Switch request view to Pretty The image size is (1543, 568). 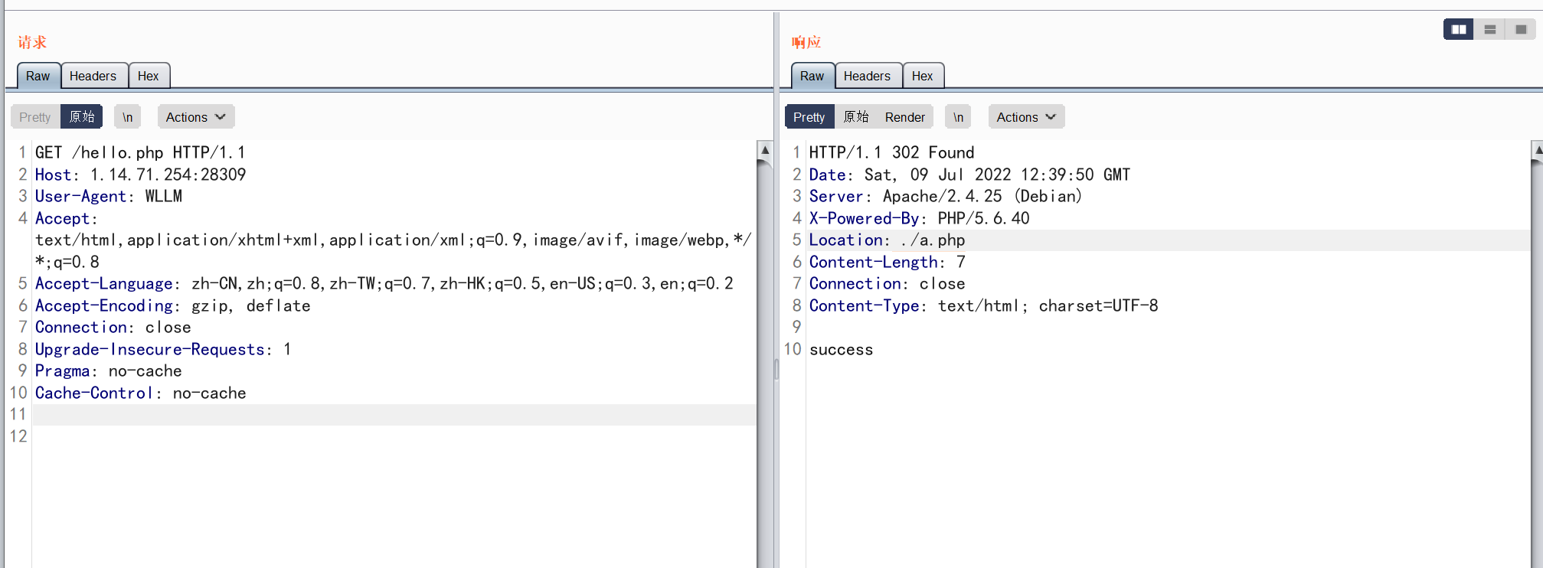click(35, 117)
